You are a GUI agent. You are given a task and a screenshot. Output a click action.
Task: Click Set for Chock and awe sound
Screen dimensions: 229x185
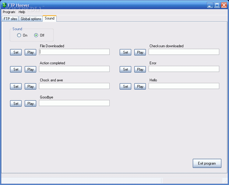16,87
